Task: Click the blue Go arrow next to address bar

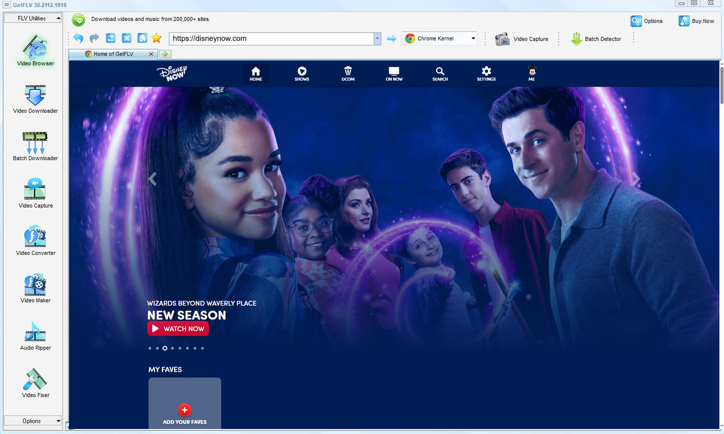Action: [x=392, y=38]
